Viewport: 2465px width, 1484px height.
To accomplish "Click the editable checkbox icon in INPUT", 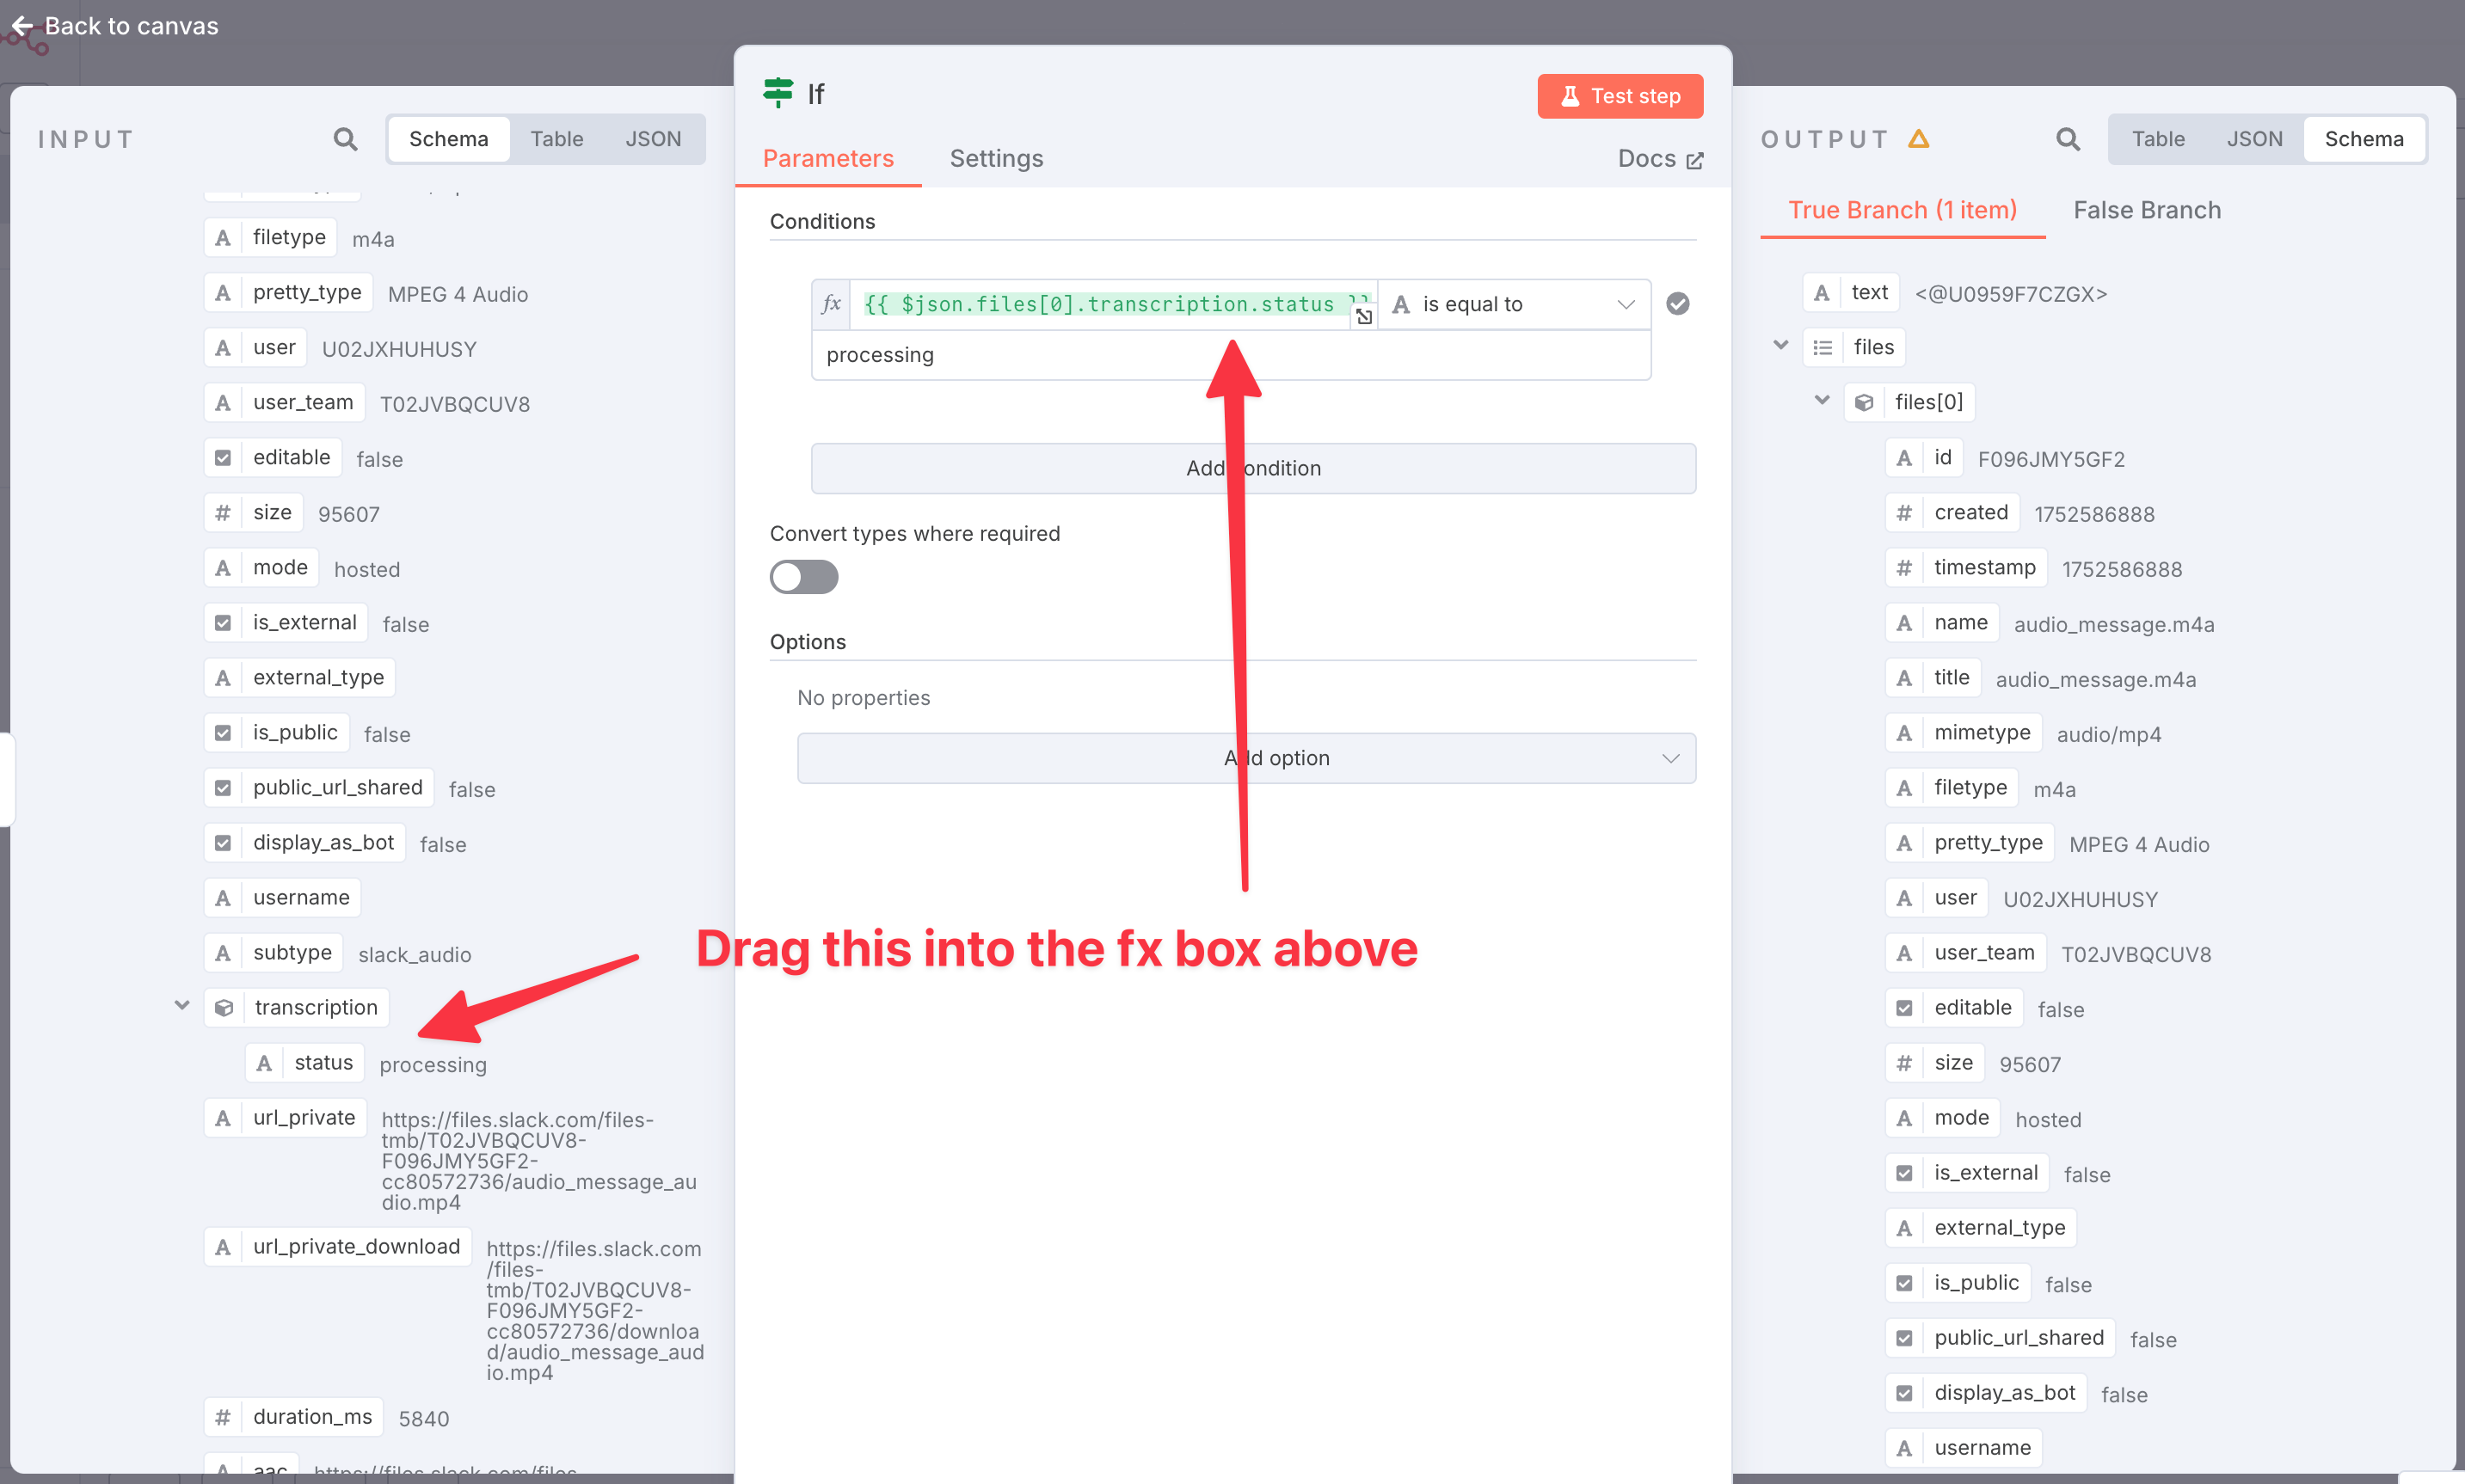I will point(223,458).
